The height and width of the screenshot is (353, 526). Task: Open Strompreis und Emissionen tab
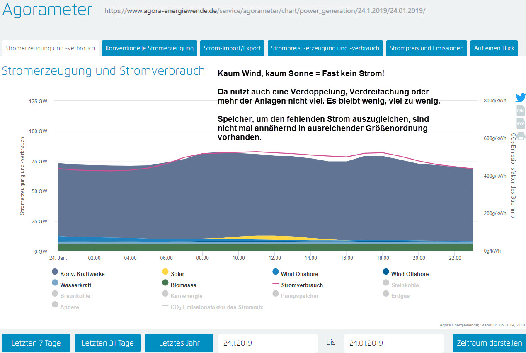[426, 48]
